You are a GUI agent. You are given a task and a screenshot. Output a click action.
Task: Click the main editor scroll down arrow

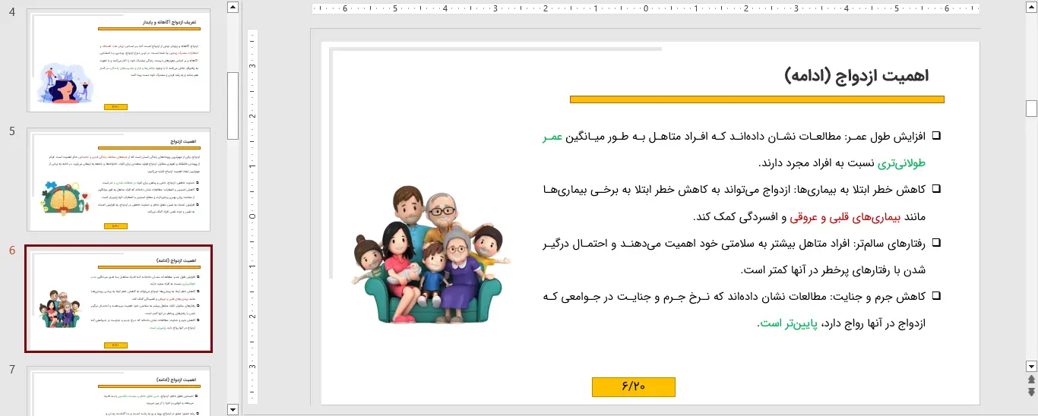[1031, 365]
